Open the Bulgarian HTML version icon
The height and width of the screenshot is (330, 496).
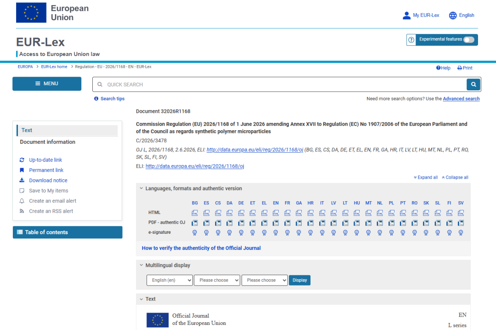195,213
